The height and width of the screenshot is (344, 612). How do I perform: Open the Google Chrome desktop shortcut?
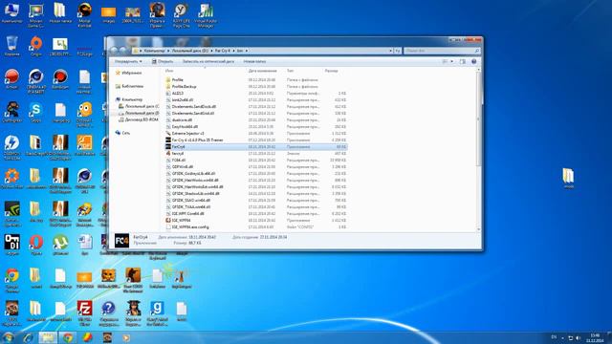click(x=11, y=280)
